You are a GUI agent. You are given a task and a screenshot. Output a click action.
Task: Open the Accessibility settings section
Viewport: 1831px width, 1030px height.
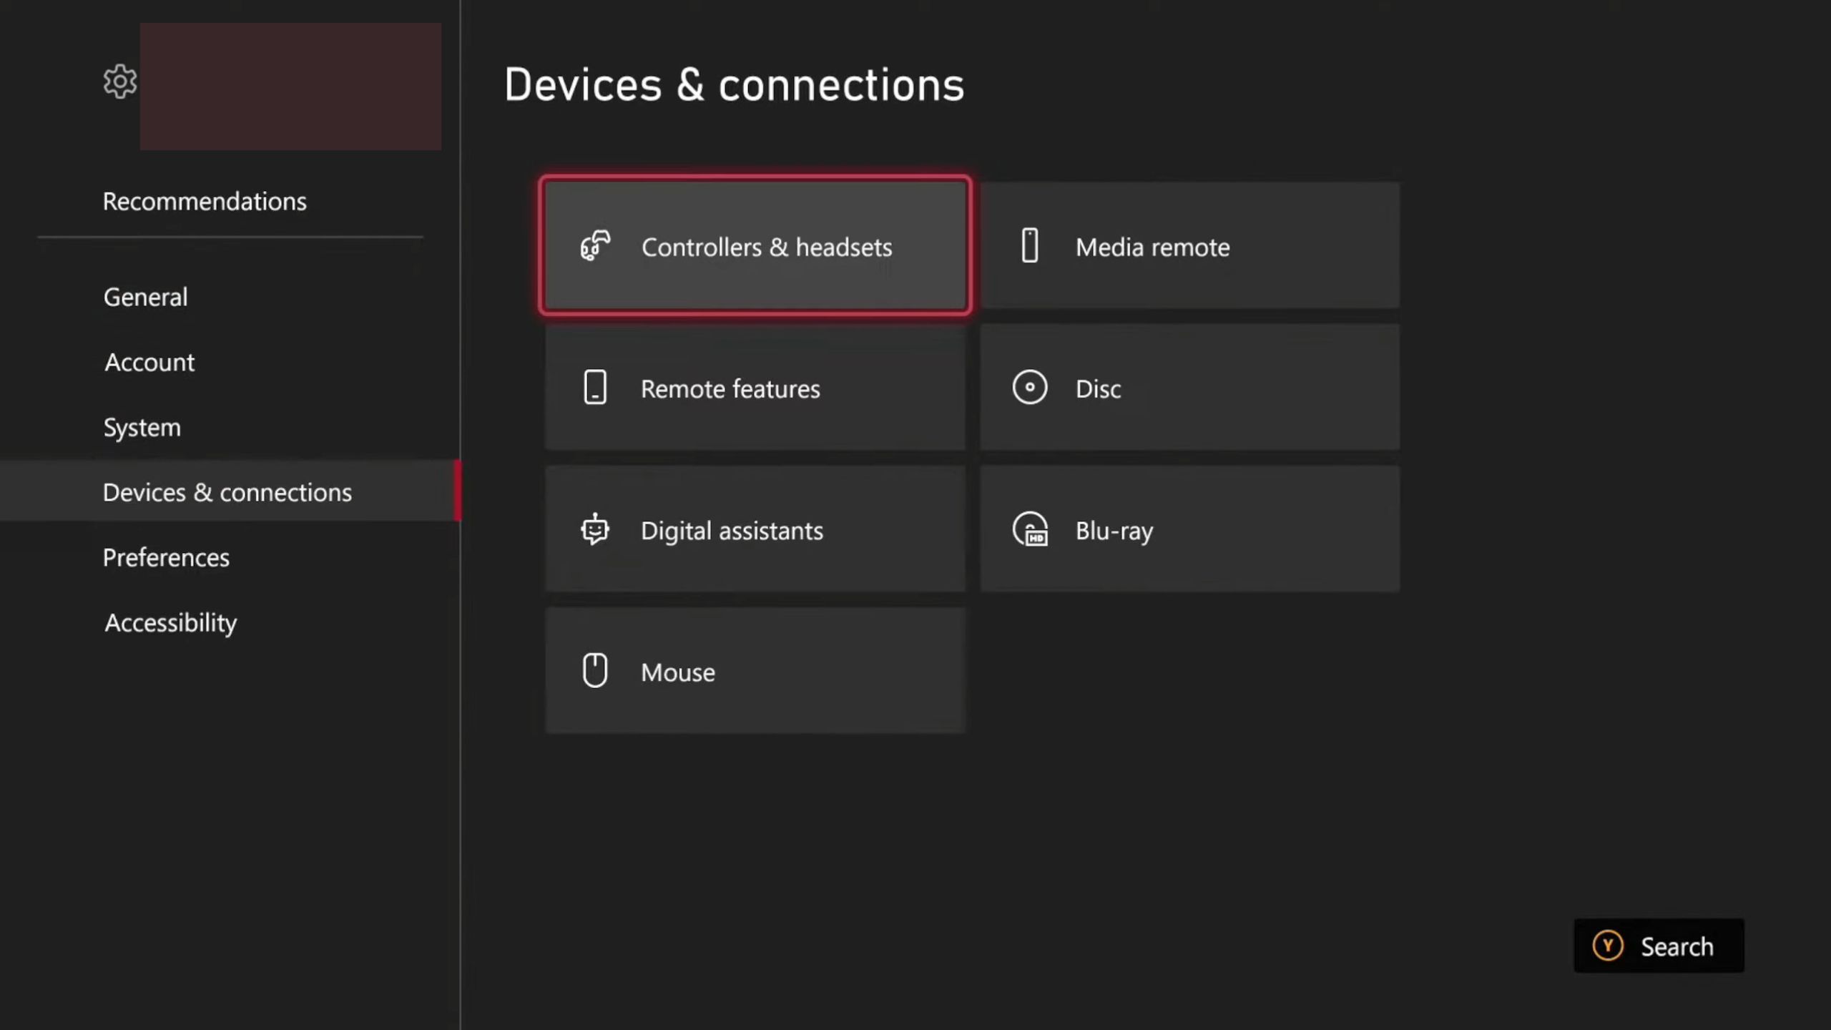click(x=170, y=622)
